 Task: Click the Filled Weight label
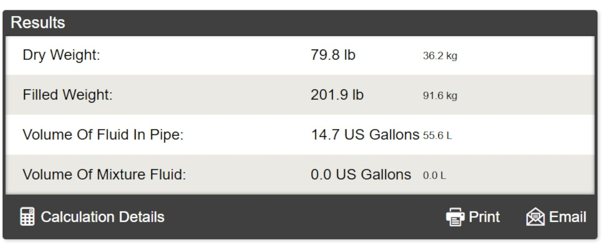tap(67, 95)
